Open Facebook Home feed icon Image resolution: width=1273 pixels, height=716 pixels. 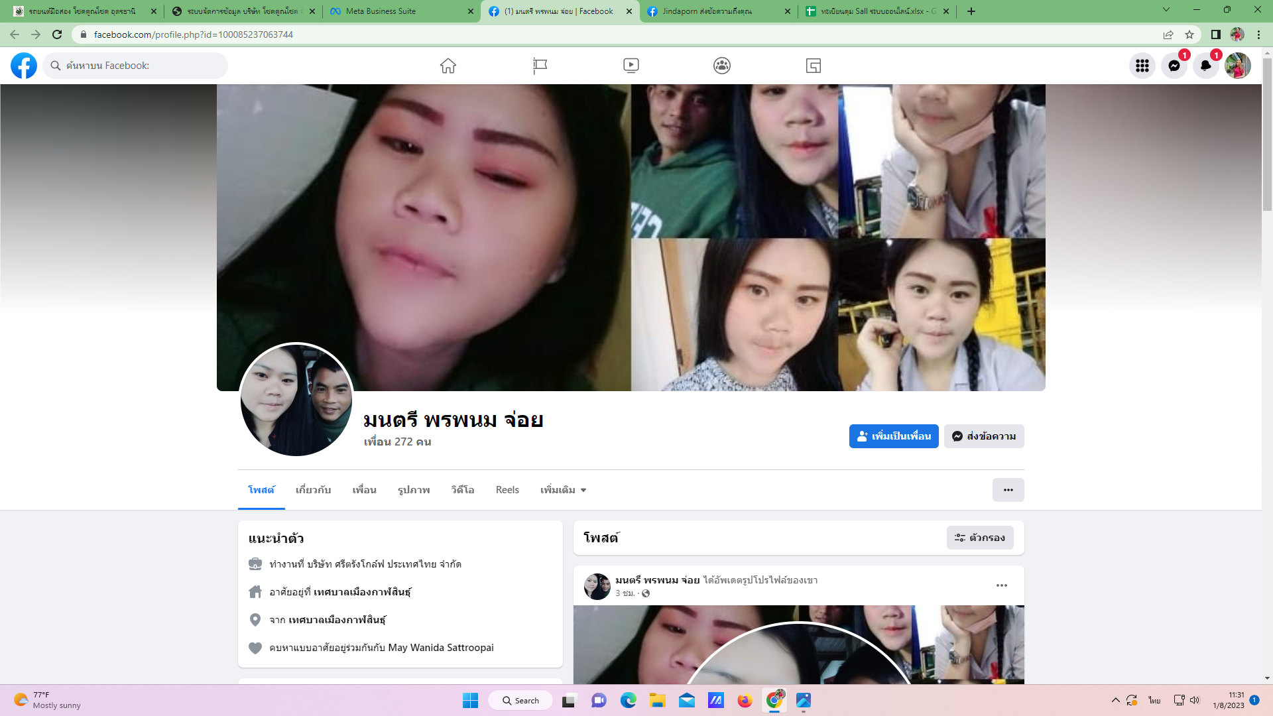pos(448,66)
